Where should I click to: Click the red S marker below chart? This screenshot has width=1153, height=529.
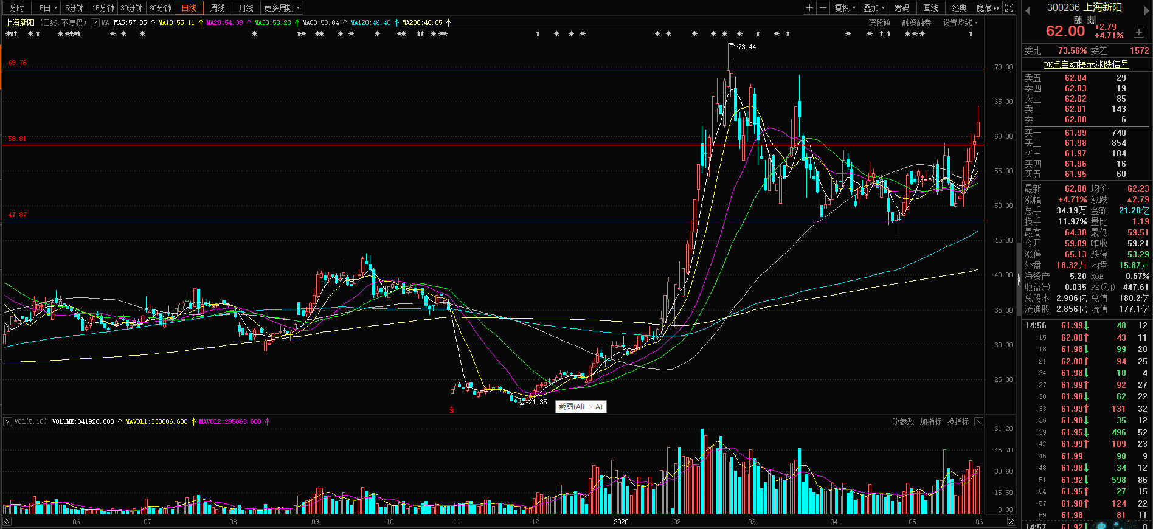pos(452,410)
